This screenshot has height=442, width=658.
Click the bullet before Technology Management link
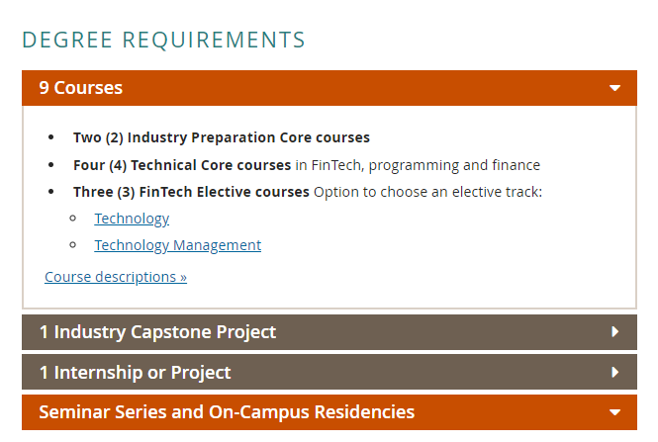(x=72, y=245)
